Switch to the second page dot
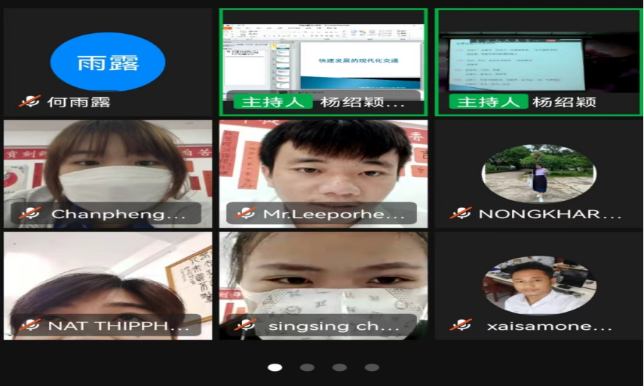Image resolution: width=644 pixels, height=386 pixels. pyautogui.click(x=307, y=367)
